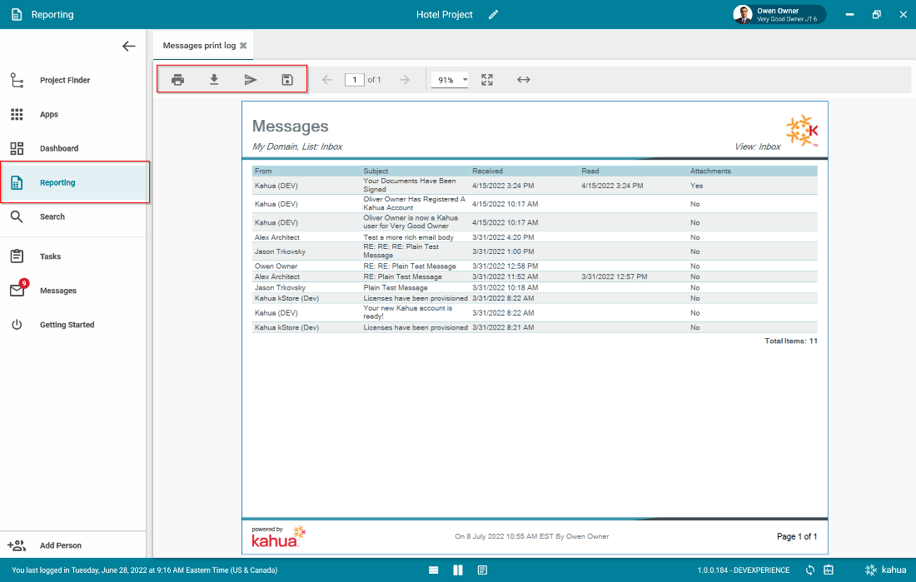This screenshot has width=916, height=582.
Task: Open Project Finder from the sidebar
Action: (65, 81)
